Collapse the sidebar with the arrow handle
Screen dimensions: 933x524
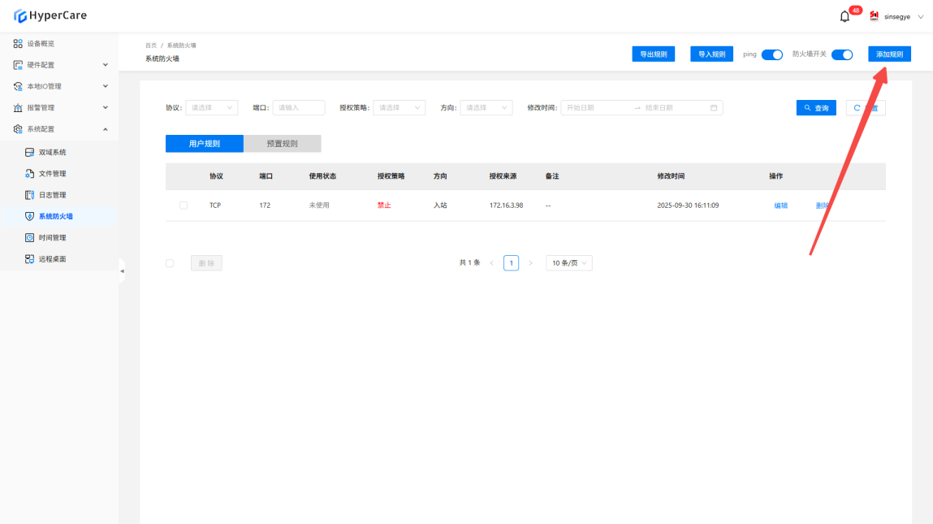click(122, 271)
